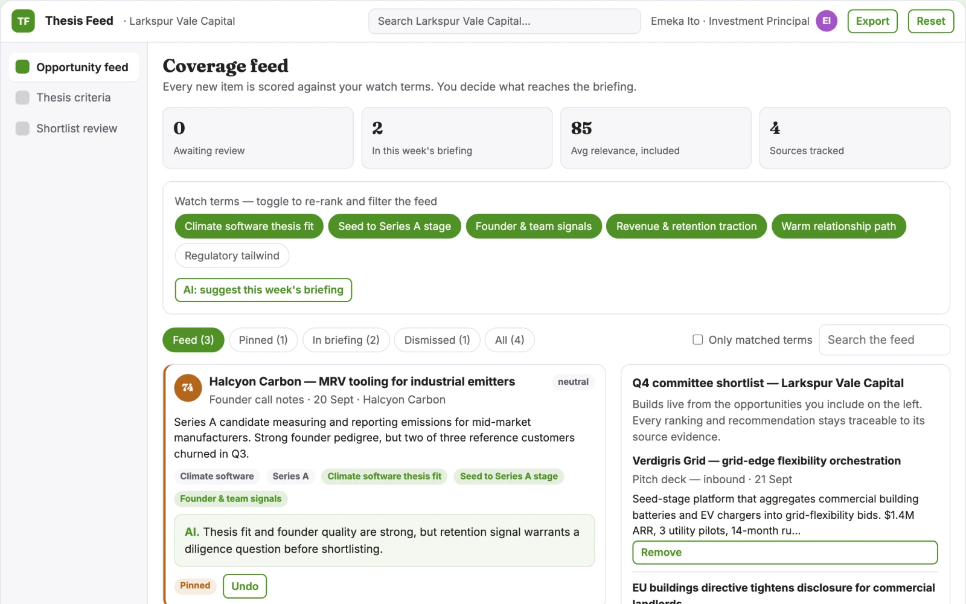Show the Dismissed (1) tab
The image size is (966, 604).
pos(437,340)
